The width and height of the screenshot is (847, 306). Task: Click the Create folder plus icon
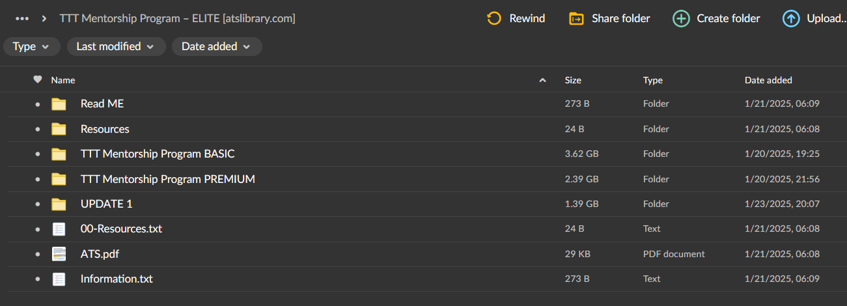(x=681, y=18)
